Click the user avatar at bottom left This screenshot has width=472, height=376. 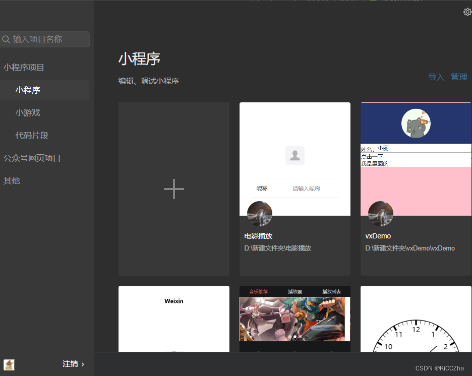10,364
